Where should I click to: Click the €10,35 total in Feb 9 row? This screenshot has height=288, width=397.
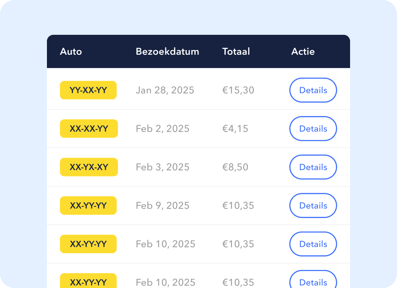coord(238,205)
